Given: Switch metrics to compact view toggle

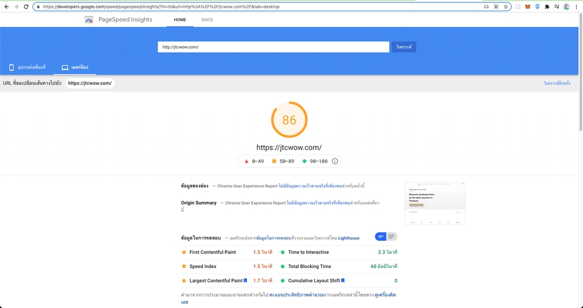Looking at the screenshot, I should 381,236.
